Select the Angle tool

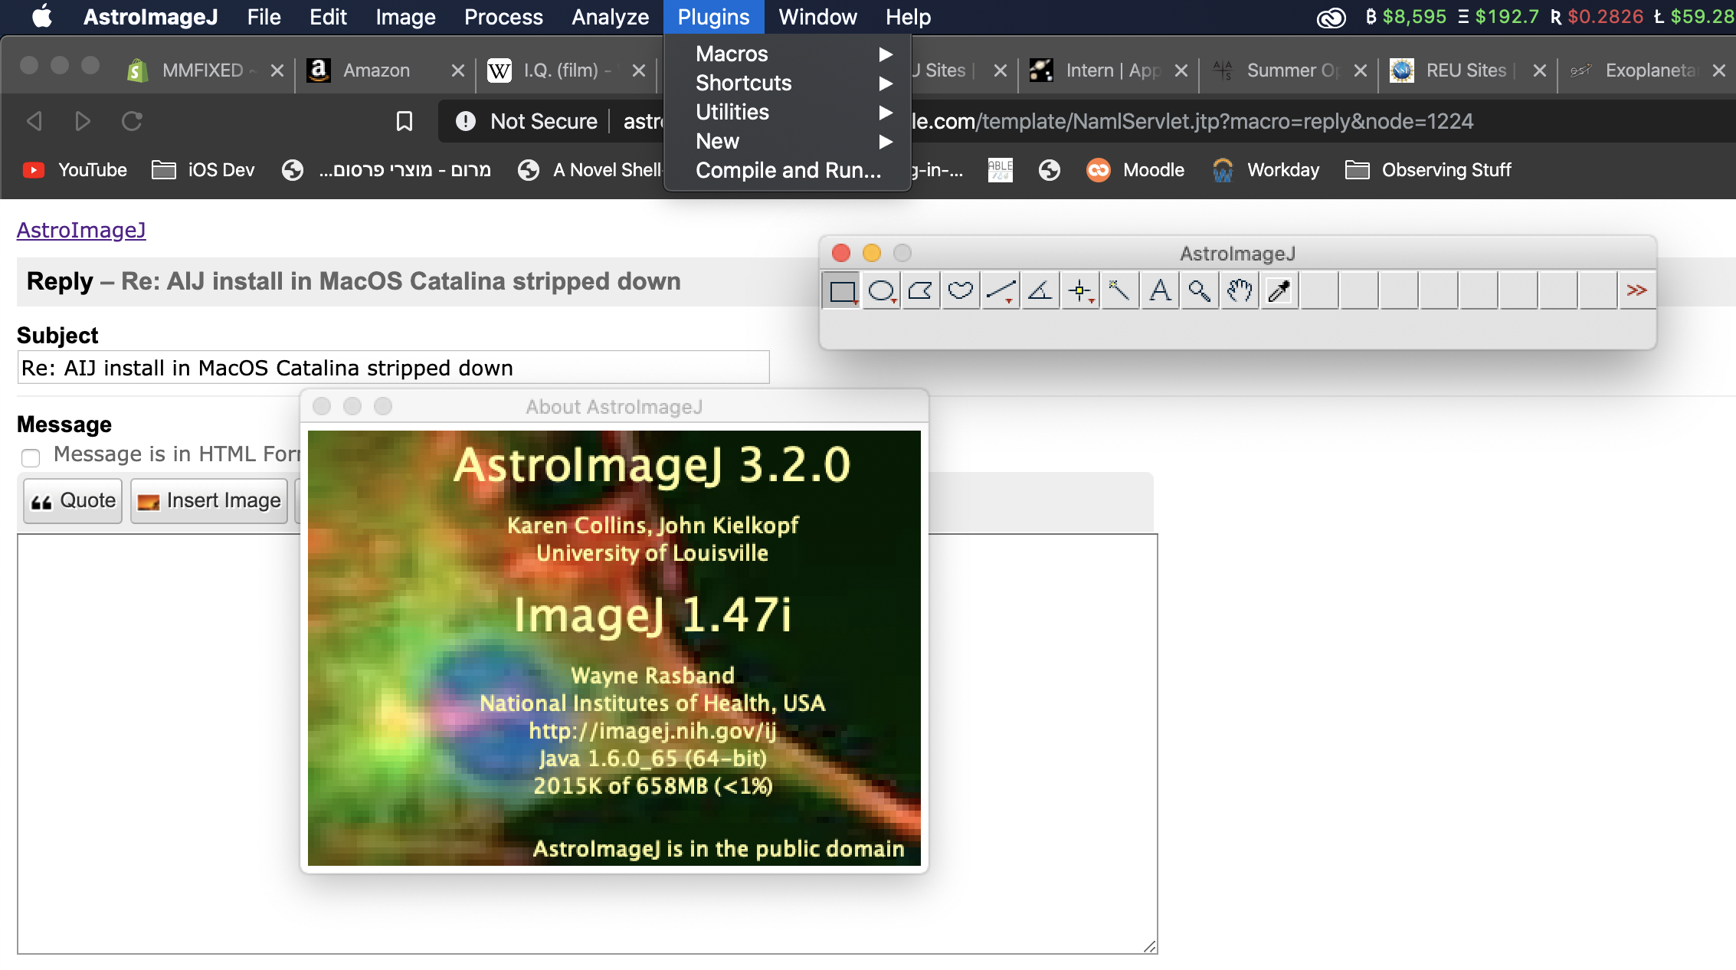tap(1040, 291)
